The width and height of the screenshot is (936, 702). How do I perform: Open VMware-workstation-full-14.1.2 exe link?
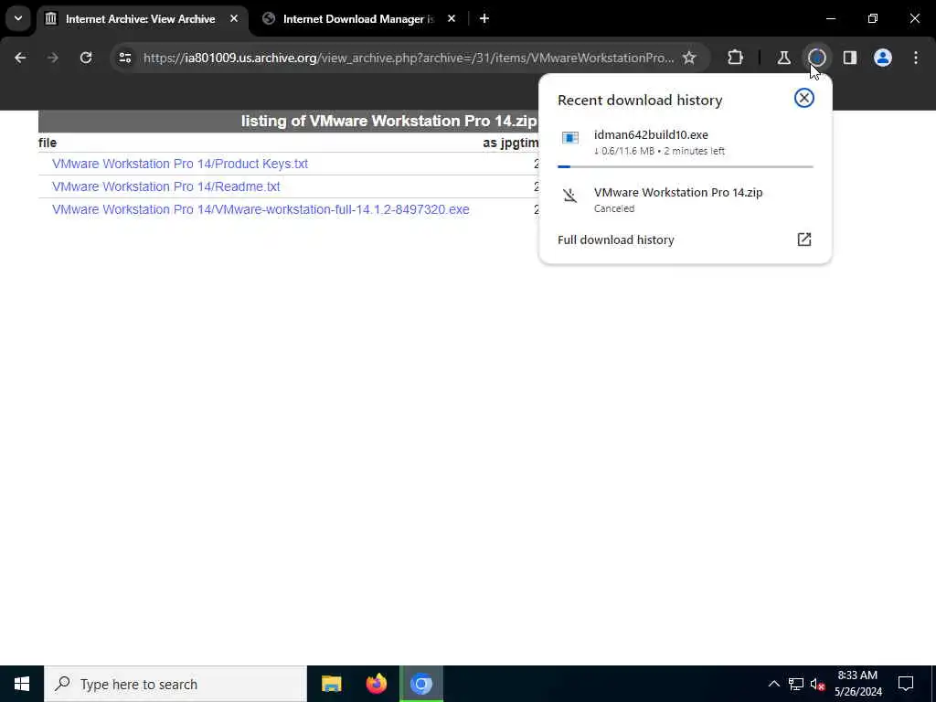261,209
